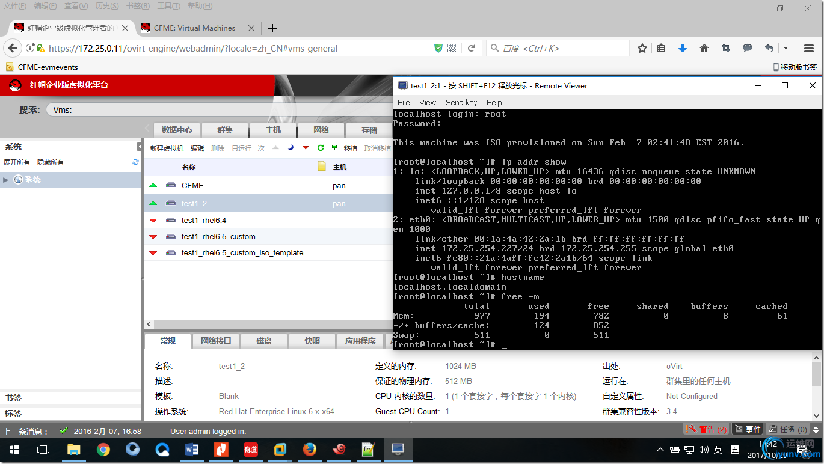Viewport: 824px width, 464px height.
Task: Click the crop screenshot icon in the browser toolbar
Action: (726, 48)
